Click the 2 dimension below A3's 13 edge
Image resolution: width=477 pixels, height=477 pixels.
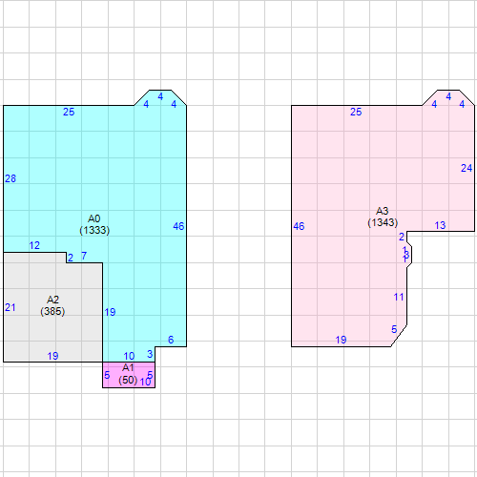tap(402, 237)
